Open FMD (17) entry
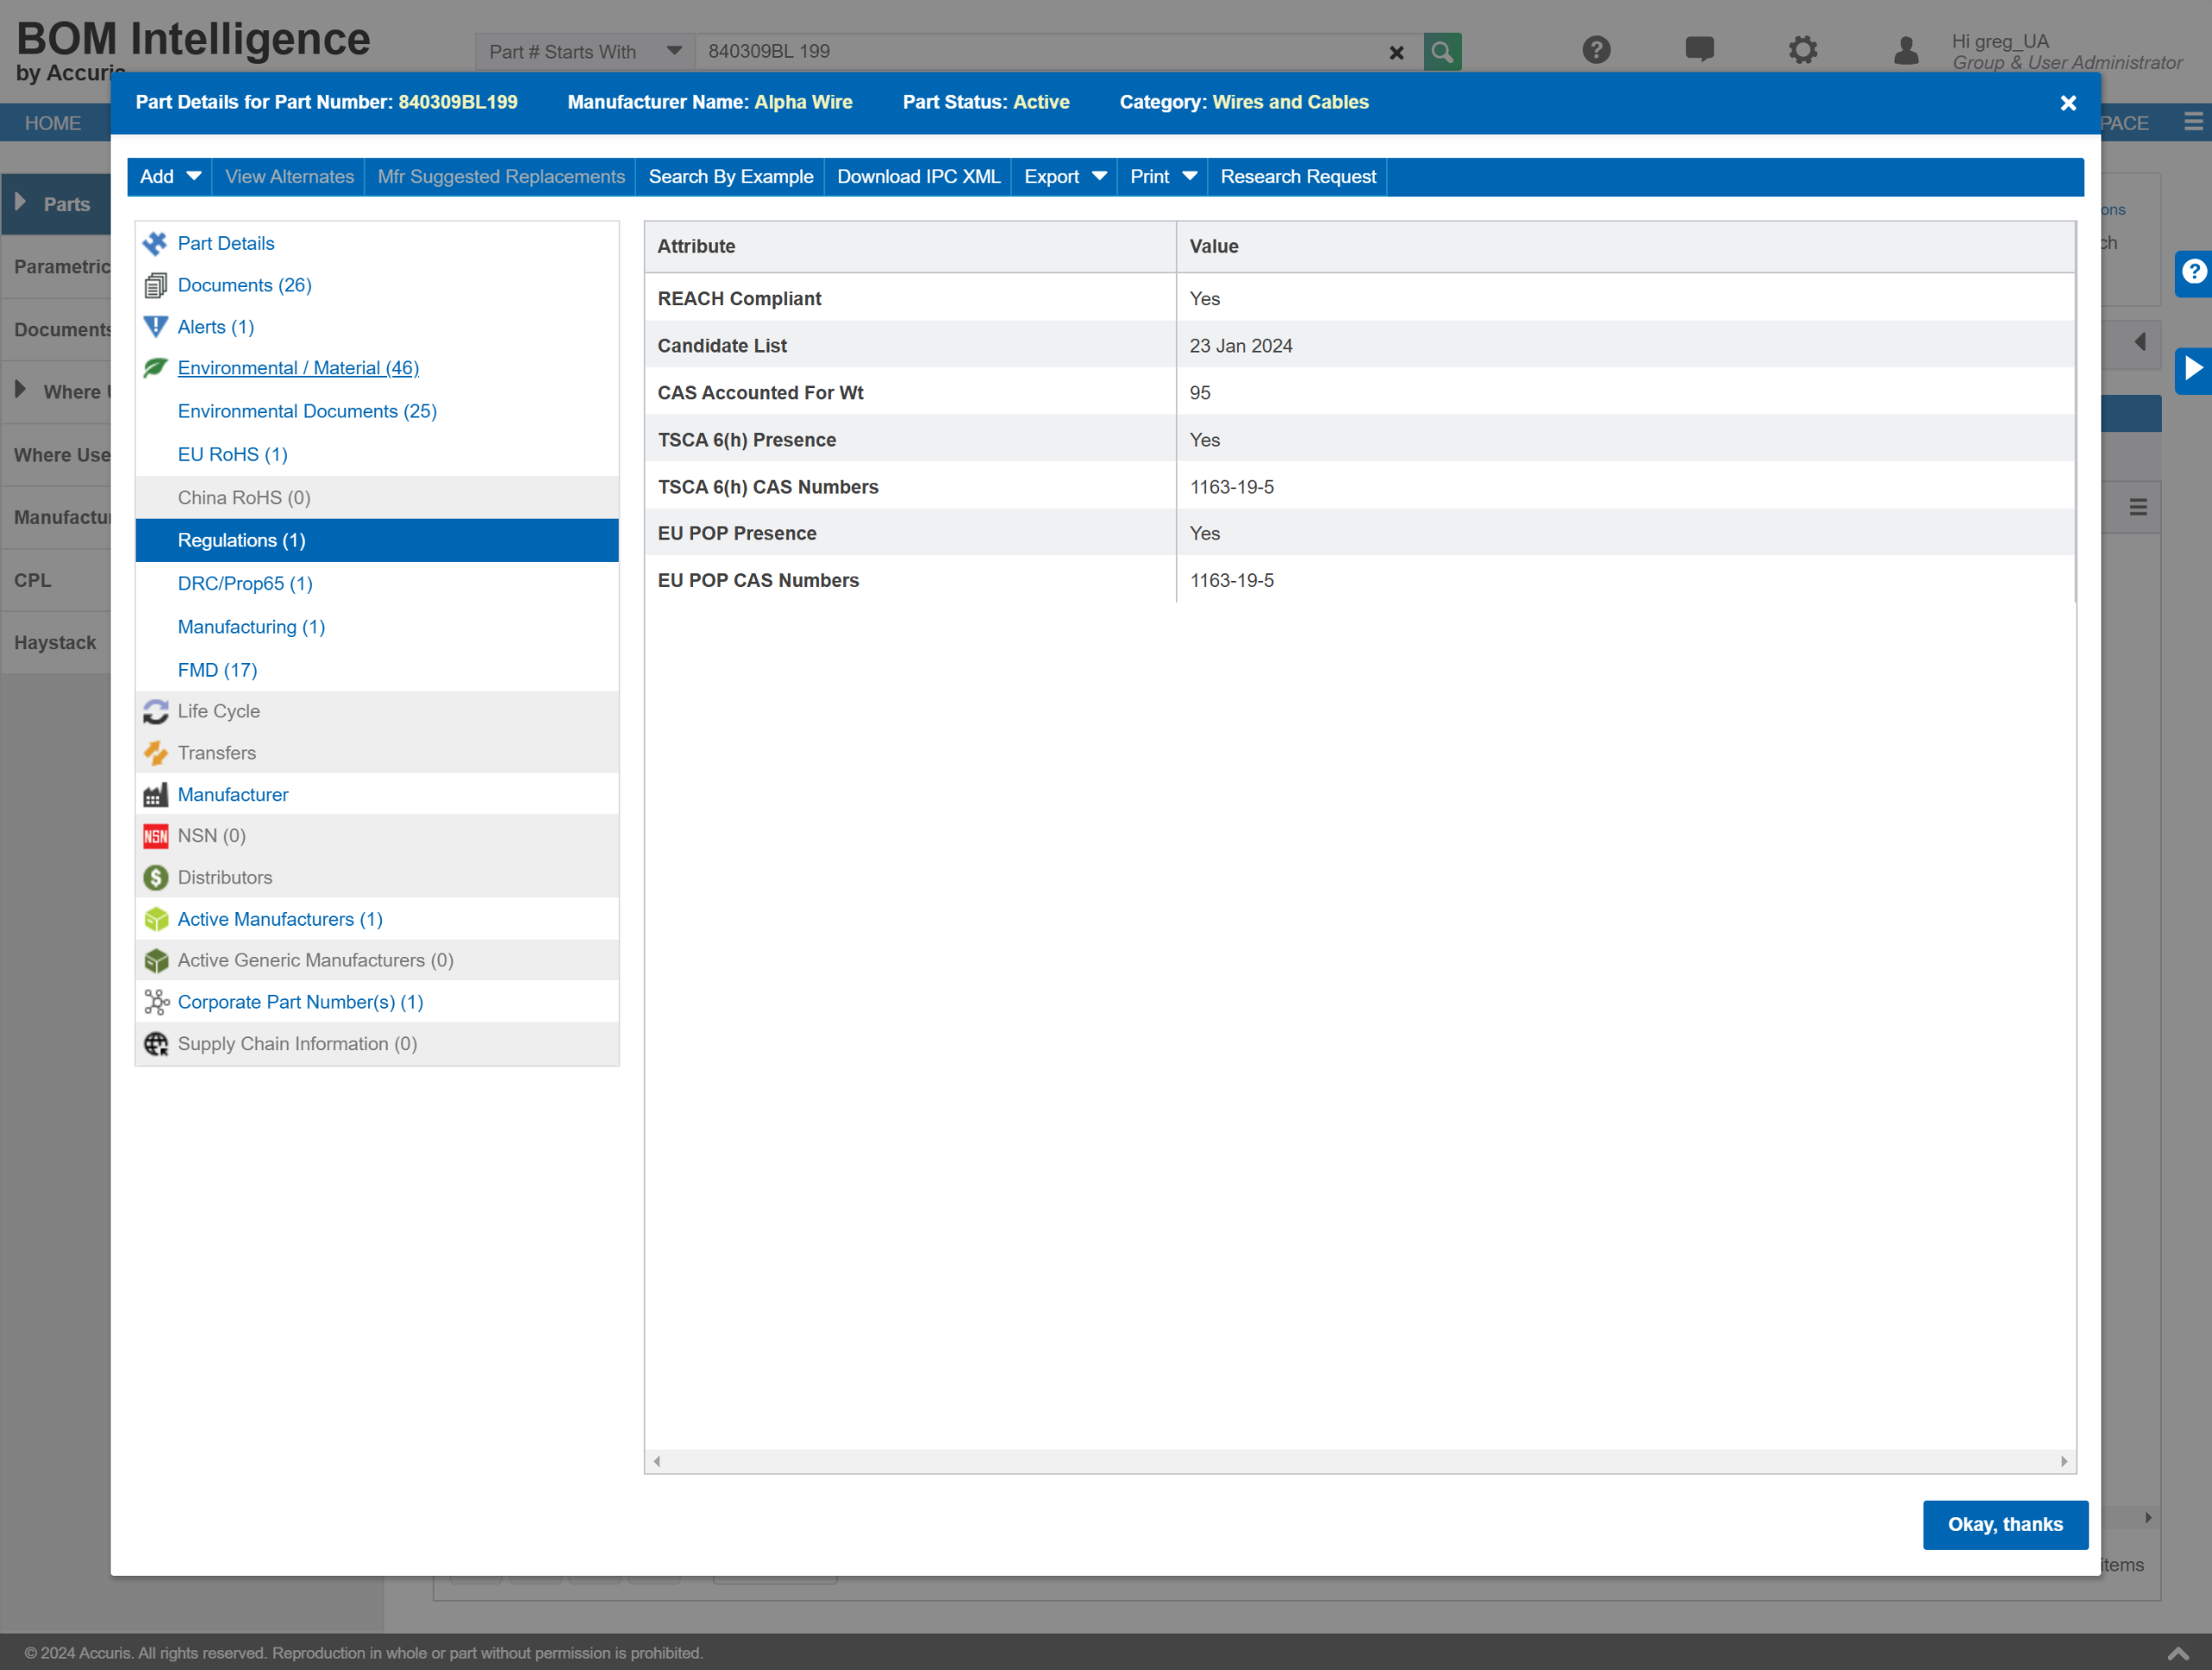This screenshot has height=1670, width=2212. [x=217, y=669]
